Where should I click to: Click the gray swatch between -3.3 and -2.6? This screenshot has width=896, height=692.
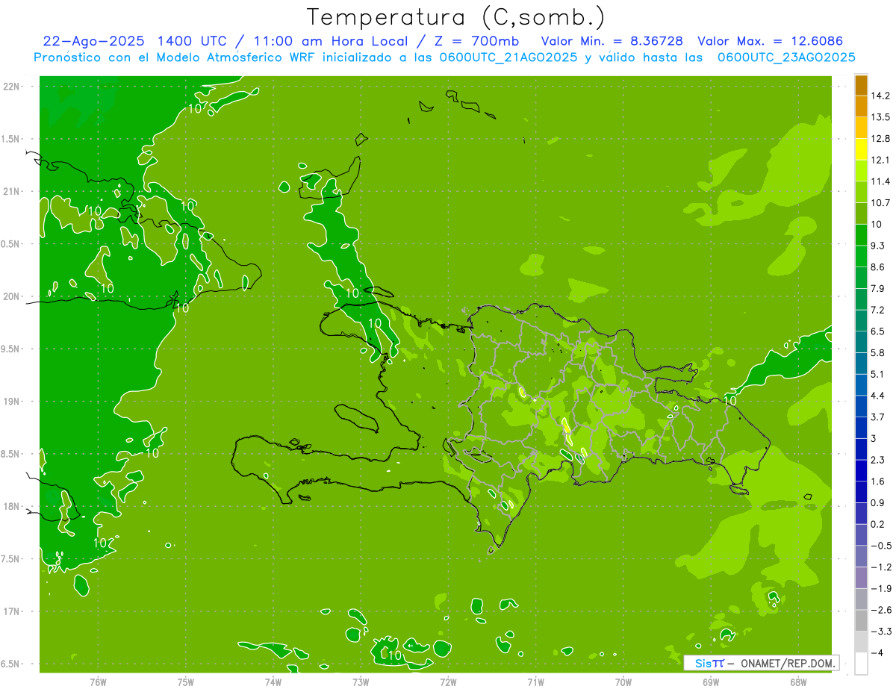click(861, 620)
